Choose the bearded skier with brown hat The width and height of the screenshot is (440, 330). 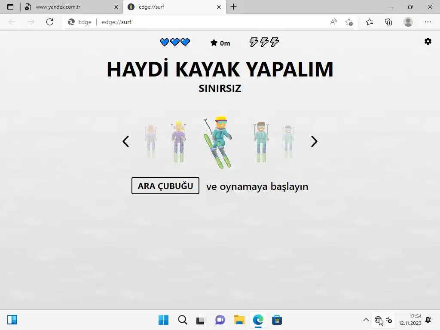[261, 142]
